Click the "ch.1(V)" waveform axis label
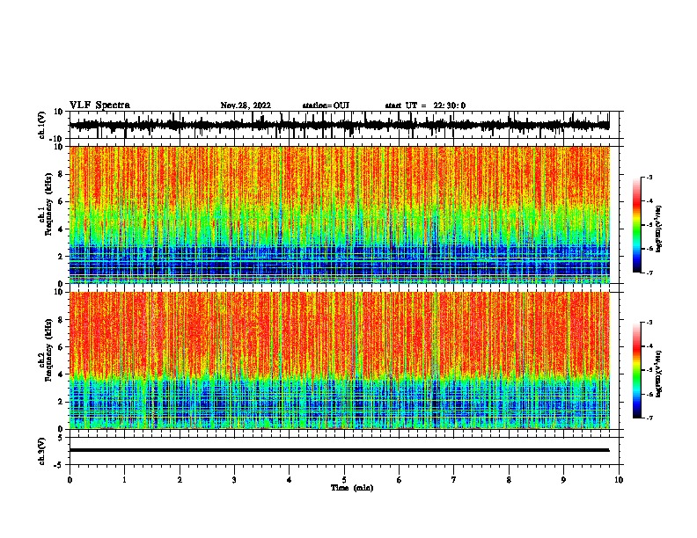This screenshot has width=697, height=538. [x=42, y=125]
